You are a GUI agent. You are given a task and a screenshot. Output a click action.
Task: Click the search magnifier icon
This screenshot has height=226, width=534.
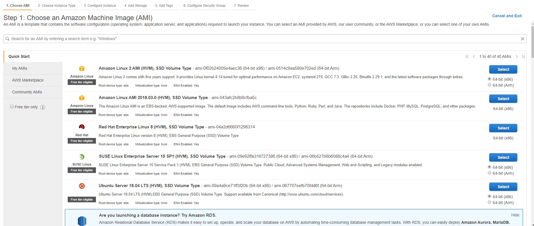coord(8,39)
